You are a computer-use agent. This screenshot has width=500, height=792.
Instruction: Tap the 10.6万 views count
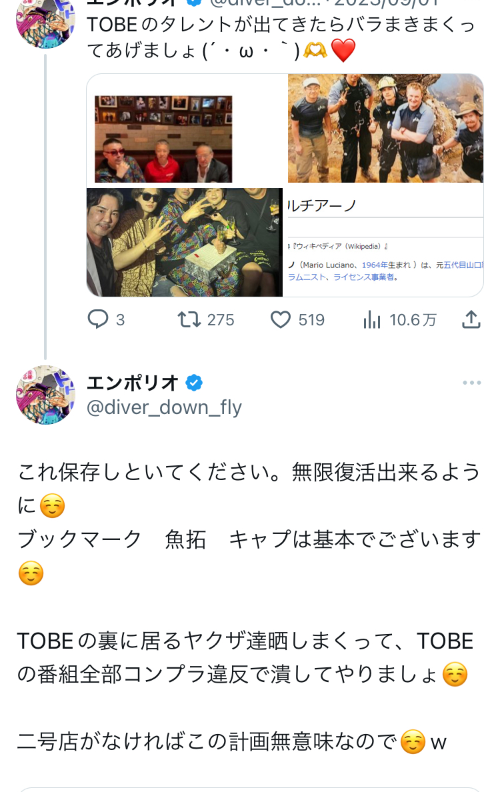413,320
